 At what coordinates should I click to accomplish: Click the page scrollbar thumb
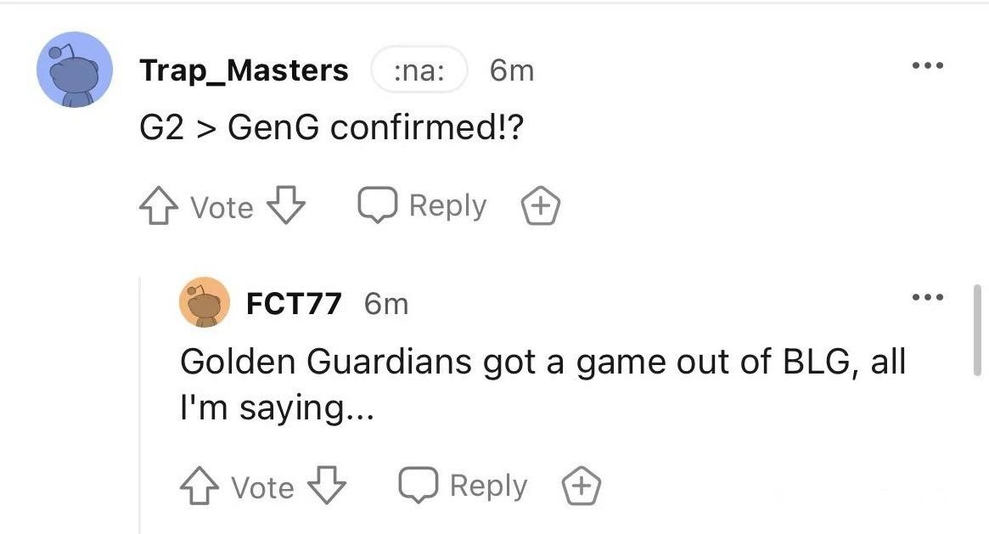coord(978,329)
